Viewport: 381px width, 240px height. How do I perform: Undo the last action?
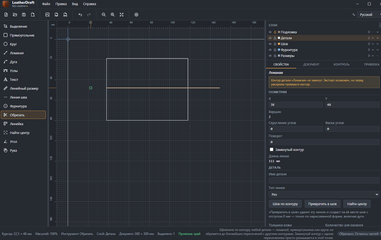pyautogui.click(x=80, y=15)
